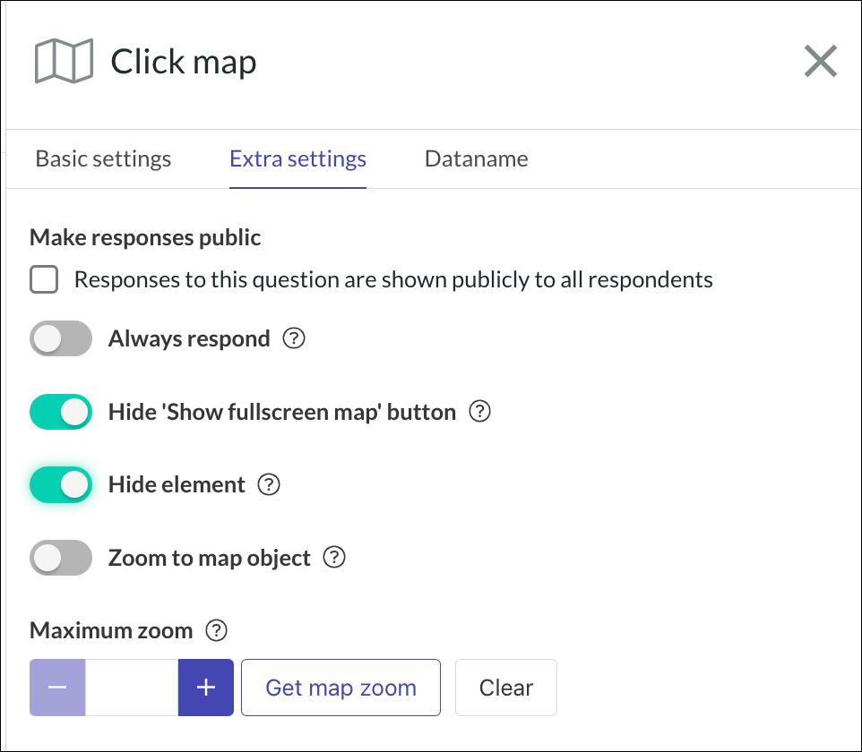Open help info for Hide element

pos(269,484)
